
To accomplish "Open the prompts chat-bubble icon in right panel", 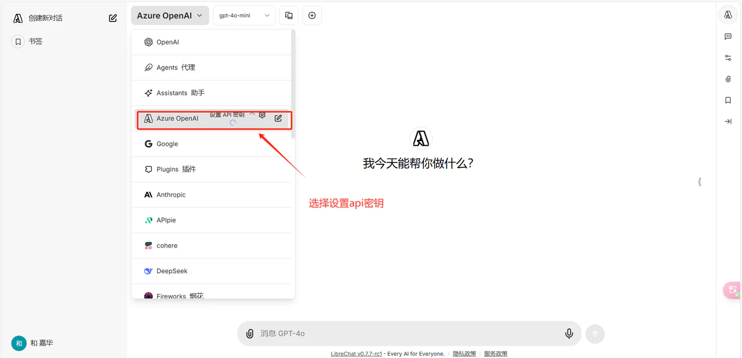I will coord(728,36).
